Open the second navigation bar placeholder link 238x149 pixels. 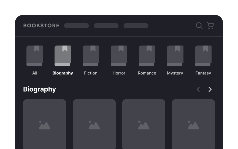coord(106,26)
